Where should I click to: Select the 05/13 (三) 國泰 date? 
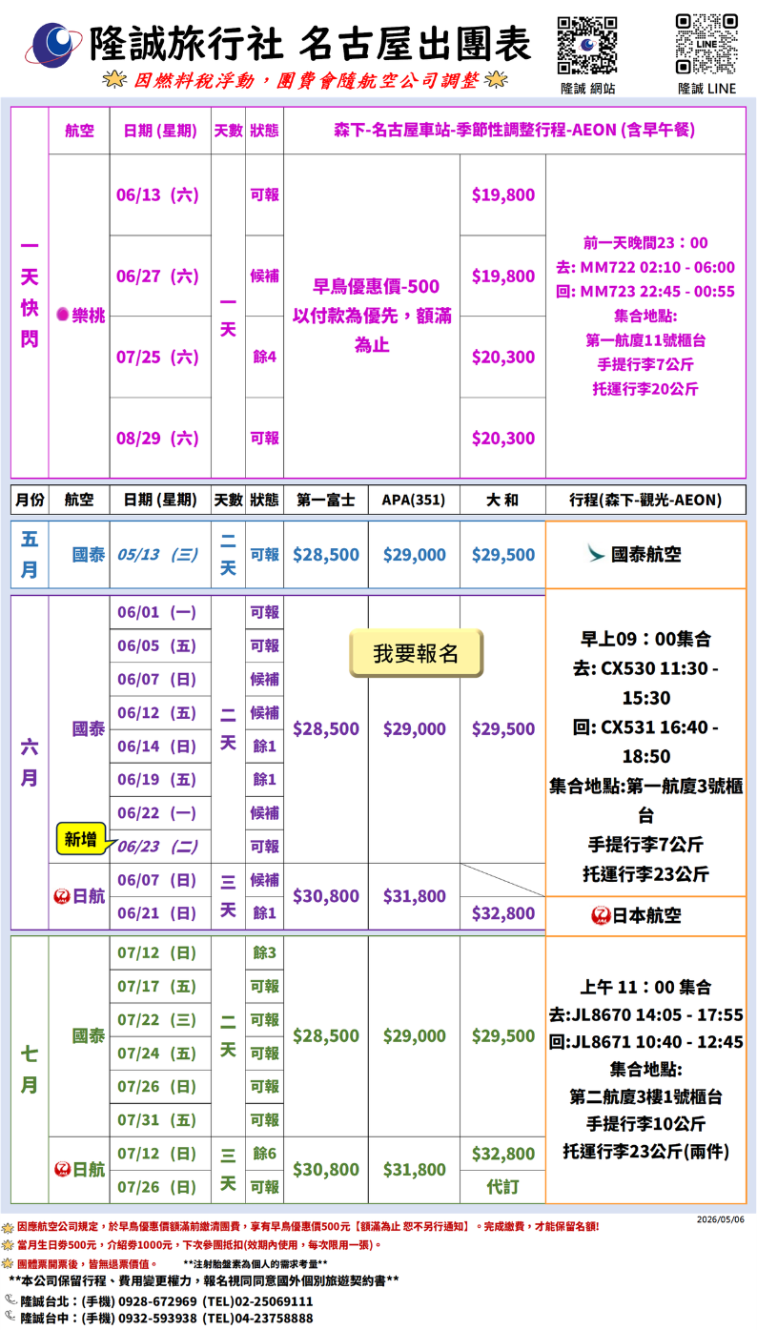tap(158, 554)
